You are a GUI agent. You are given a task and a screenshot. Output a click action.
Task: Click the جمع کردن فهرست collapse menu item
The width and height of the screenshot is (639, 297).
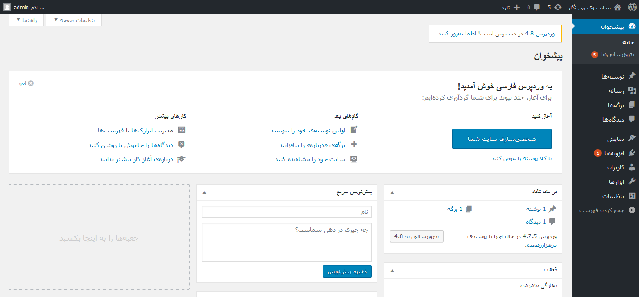(x=605, y=210)
